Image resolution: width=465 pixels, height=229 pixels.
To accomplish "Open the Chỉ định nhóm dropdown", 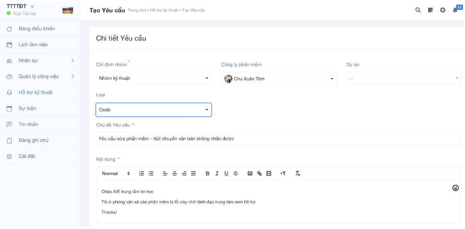I will click(153, 78).
